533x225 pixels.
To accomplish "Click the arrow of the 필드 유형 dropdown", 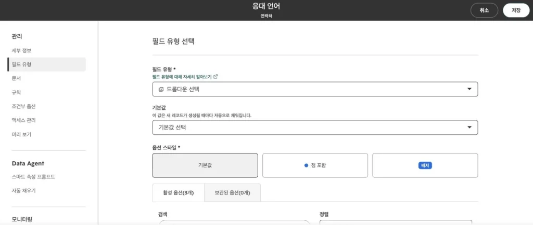I will 469,89.
